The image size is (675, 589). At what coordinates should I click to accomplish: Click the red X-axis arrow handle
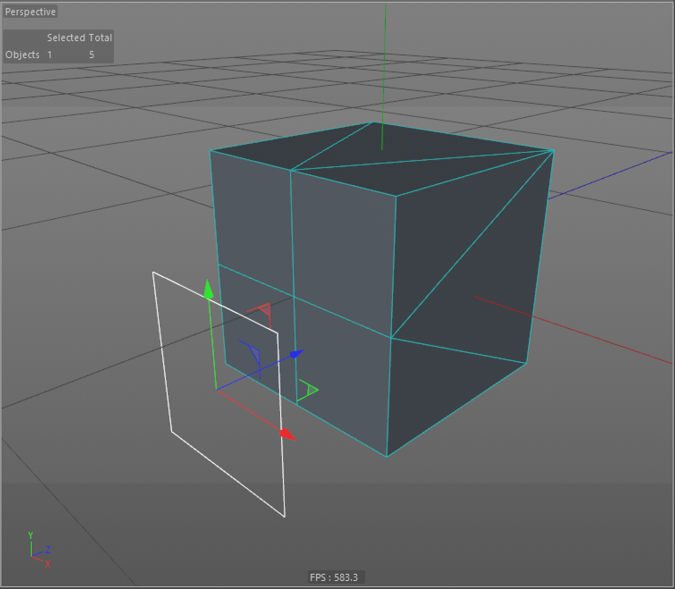(x=288, y=433)
